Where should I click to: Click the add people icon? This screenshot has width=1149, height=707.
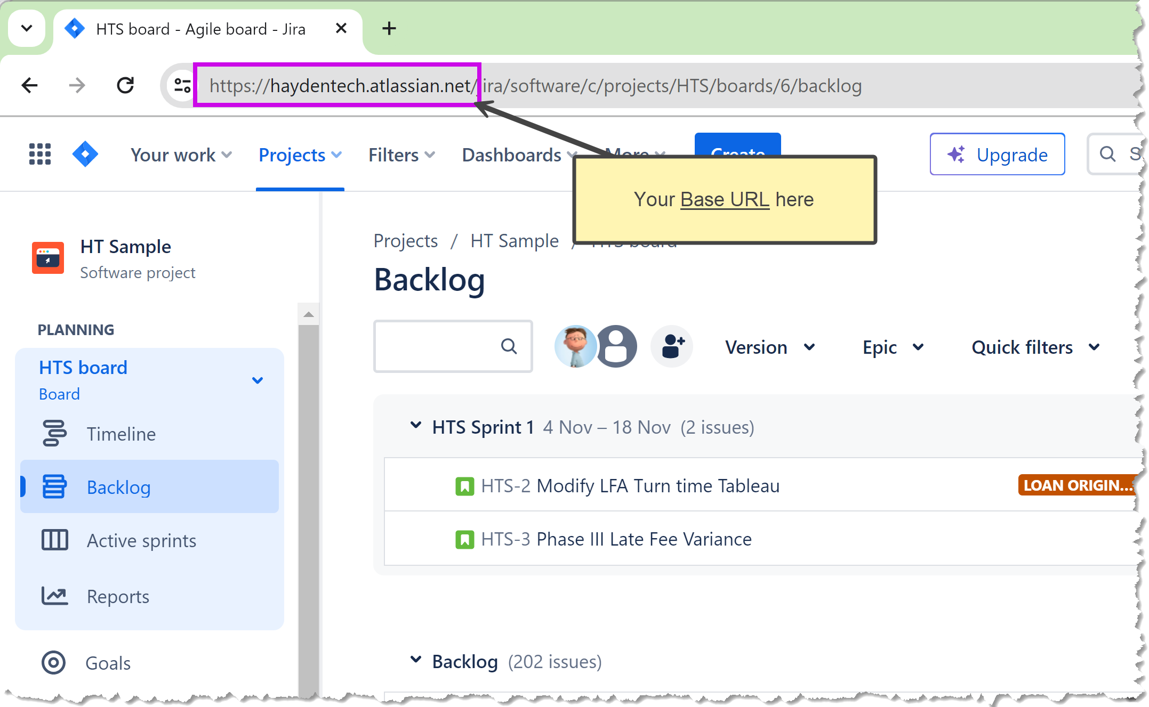tap(672, 347)
